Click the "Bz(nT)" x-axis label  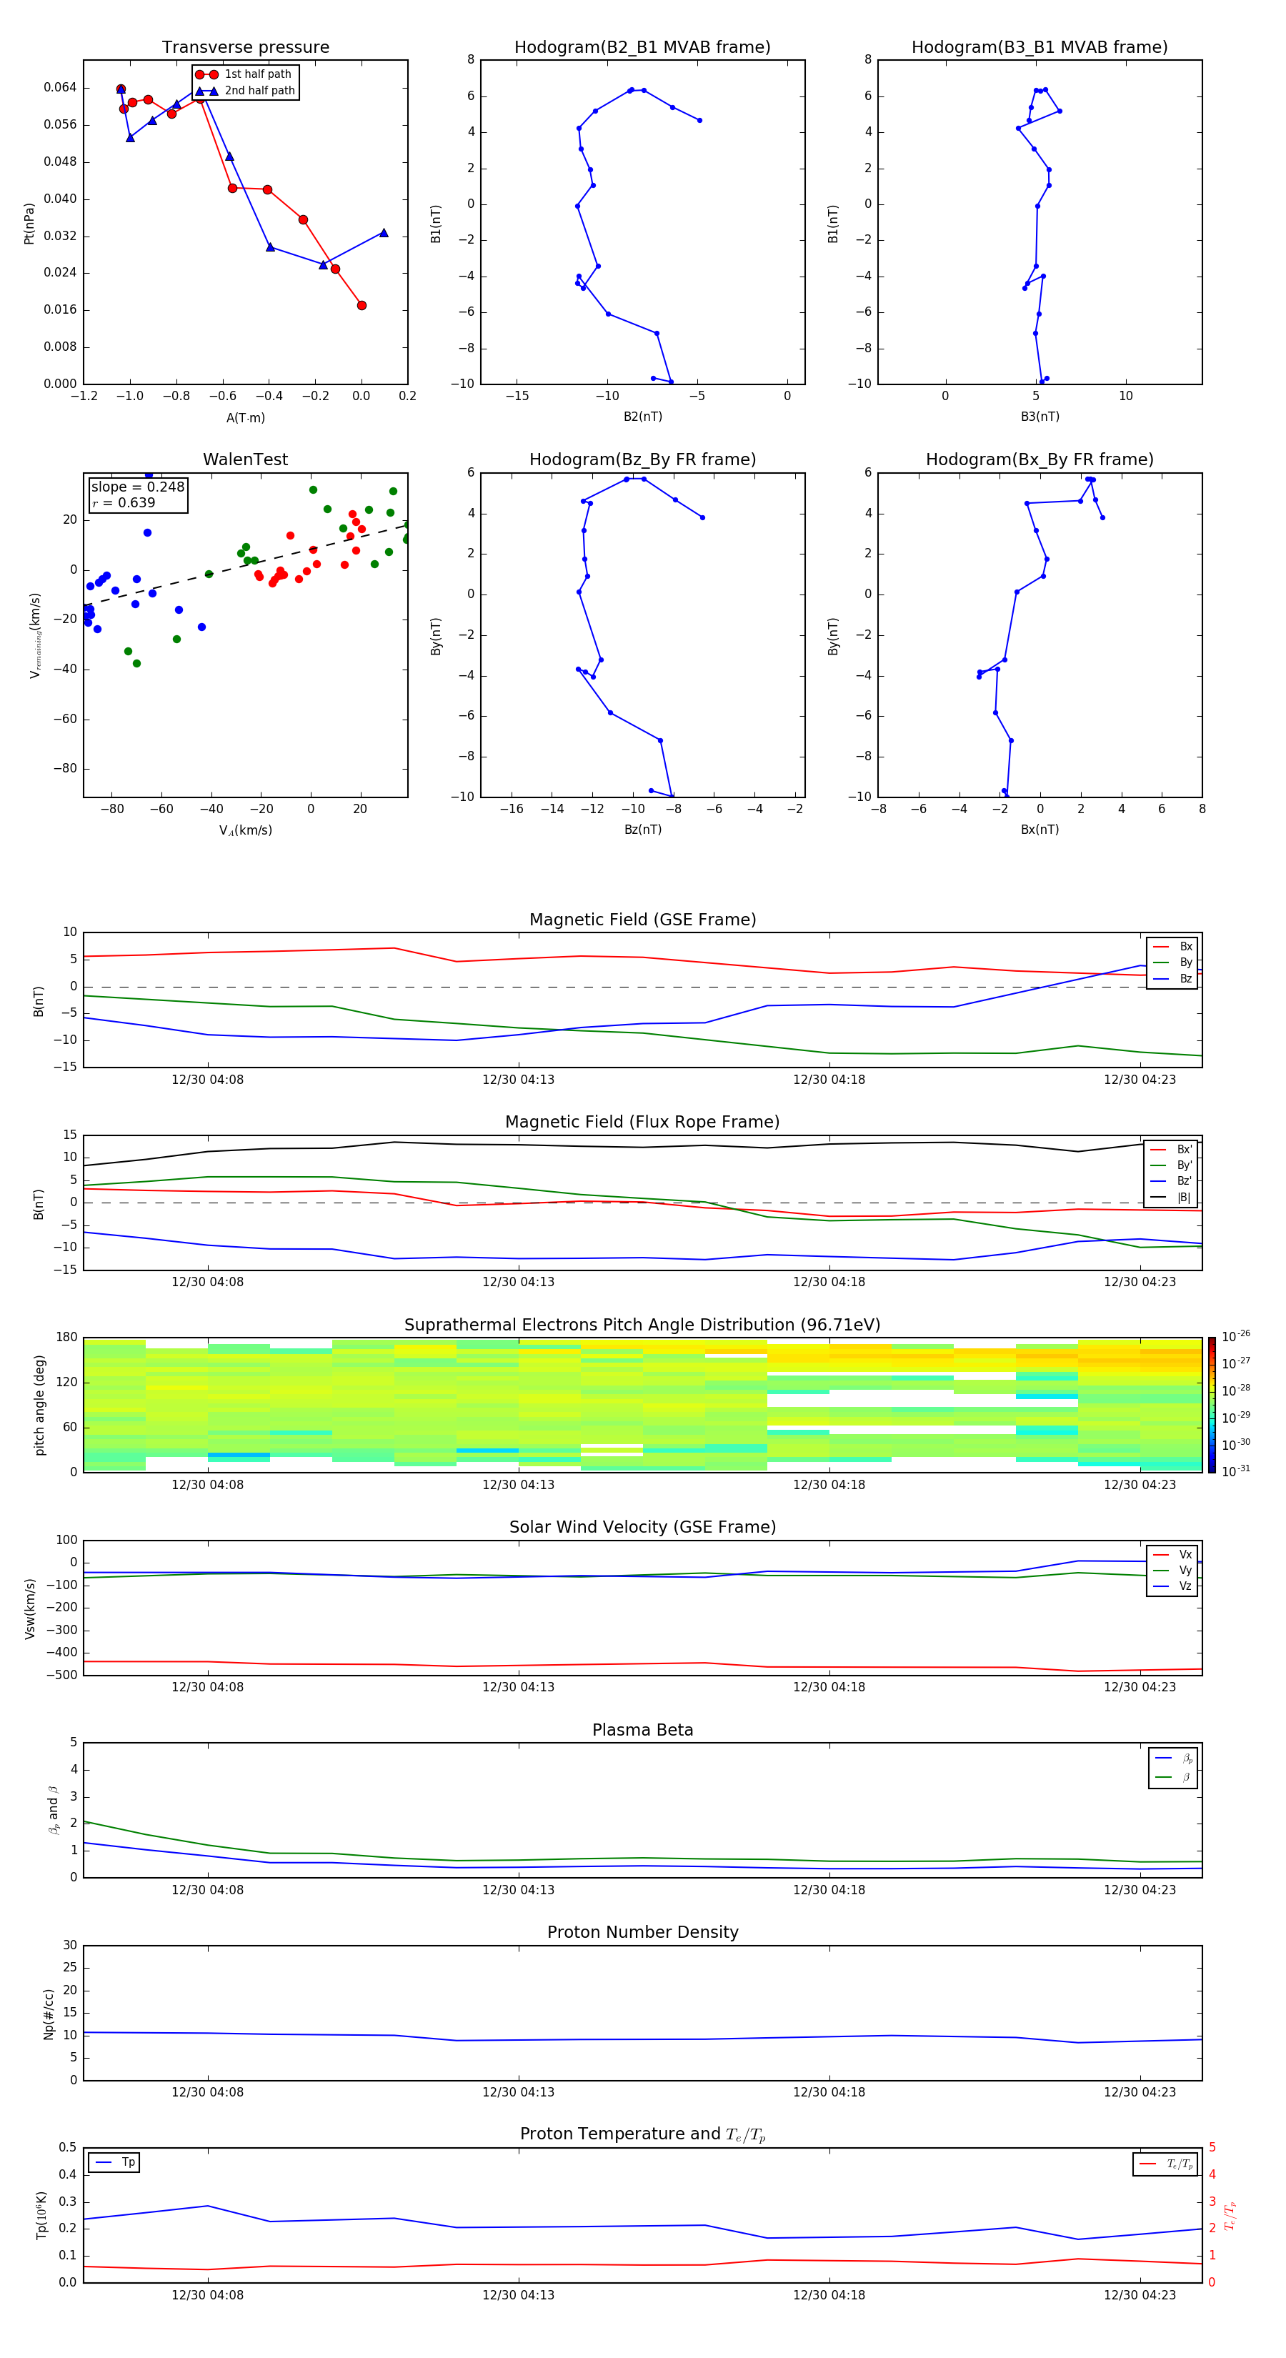click(642, 830)
